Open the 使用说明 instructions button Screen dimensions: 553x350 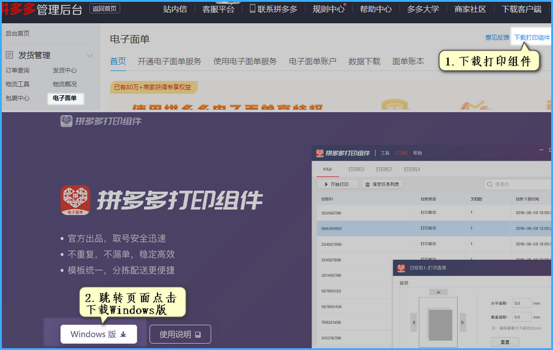click(x=180, y=334)
